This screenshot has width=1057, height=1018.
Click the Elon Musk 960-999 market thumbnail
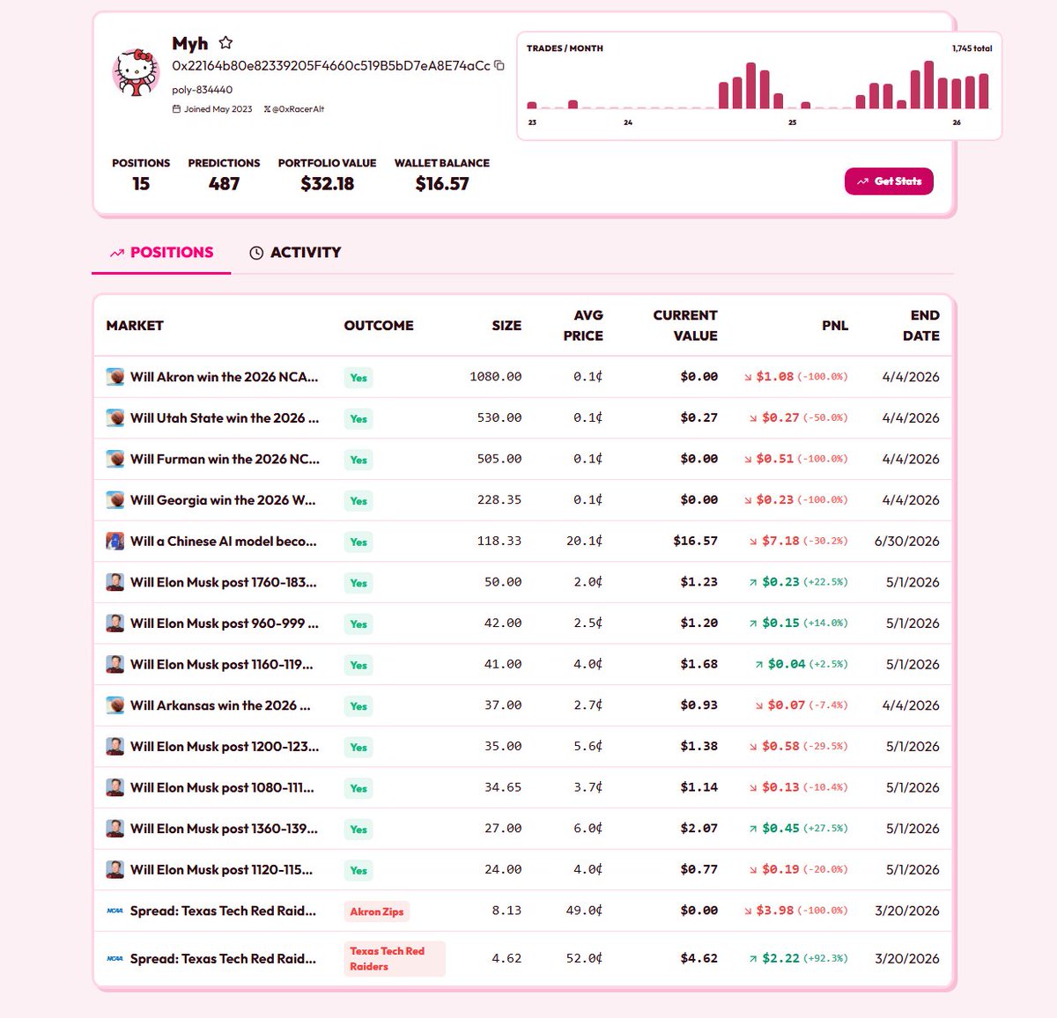pos(115,623)
